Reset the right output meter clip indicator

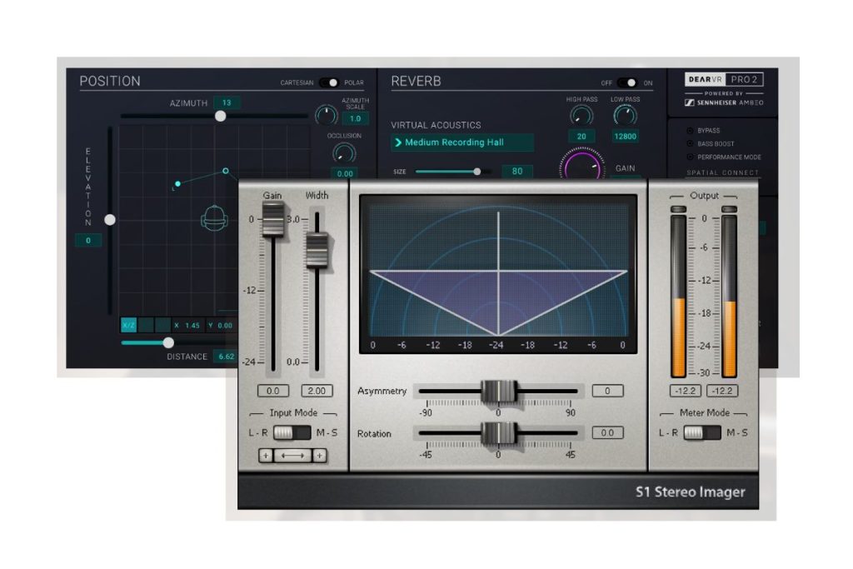coord(729,209)
